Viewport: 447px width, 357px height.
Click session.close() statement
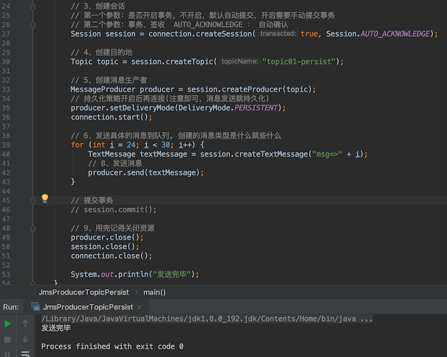[105, 247]
